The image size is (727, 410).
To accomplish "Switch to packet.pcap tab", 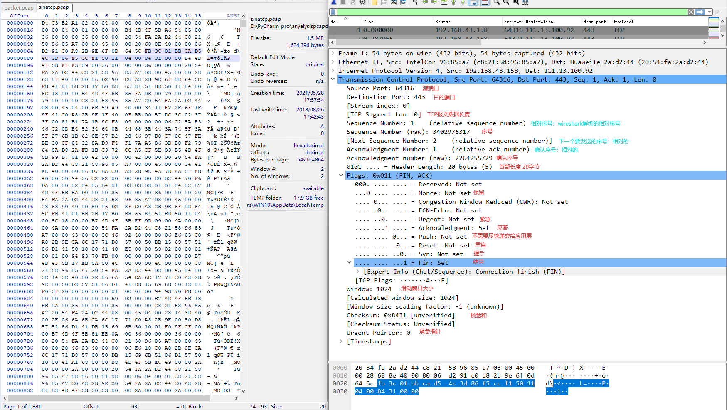I will (x=19, y=7).
